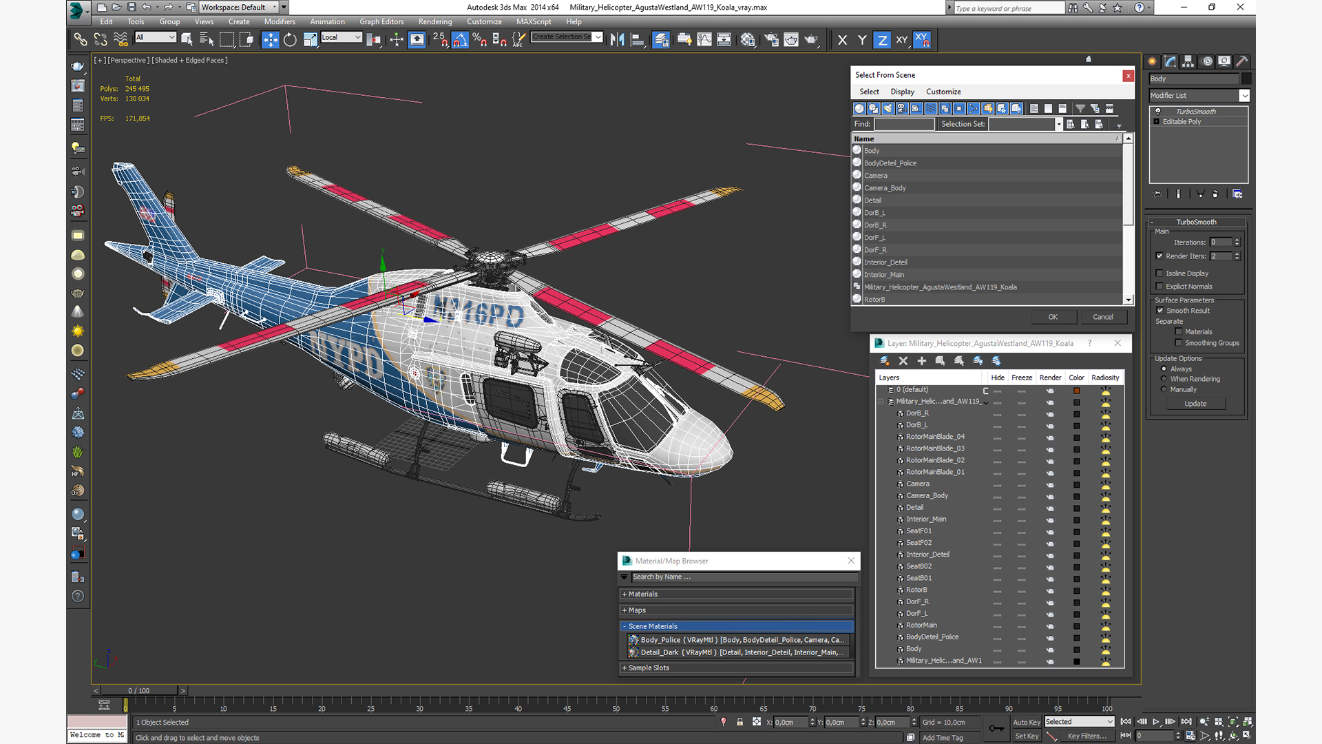Screen dimensions: 1322x744
Task: Check Separate by Smoothing Groups
Action: tap(1179, 343)
